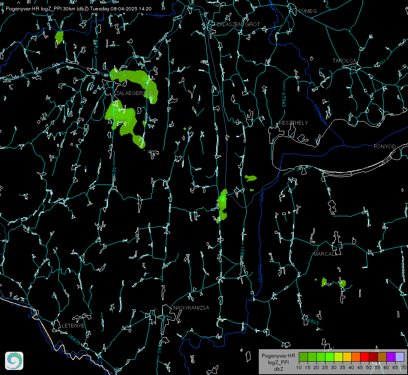Click the ZALAEGERSZEG city label
Image resolution: width=408 pixels, height=375 pixels.
(136, 93)
